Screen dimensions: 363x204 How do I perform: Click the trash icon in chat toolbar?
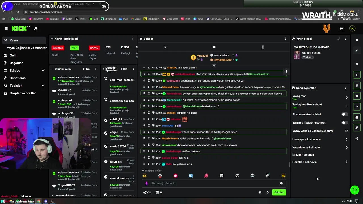[165, 47]
